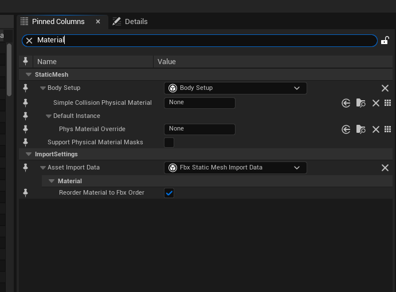
Task: Select the Pinned Columns tab
Action: (57, 22)
